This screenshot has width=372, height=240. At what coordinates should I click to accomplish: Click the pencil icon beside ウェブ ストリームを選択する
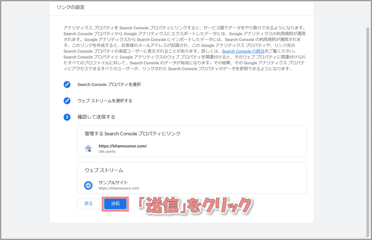pyautogui.click(x=67, y=101)
